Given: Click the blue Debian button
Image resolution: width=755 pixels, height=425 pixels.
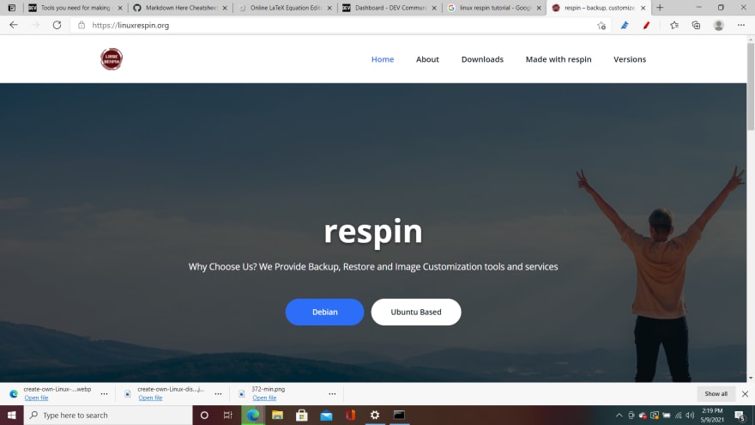Looking at the screenshot, I should 324,312.
